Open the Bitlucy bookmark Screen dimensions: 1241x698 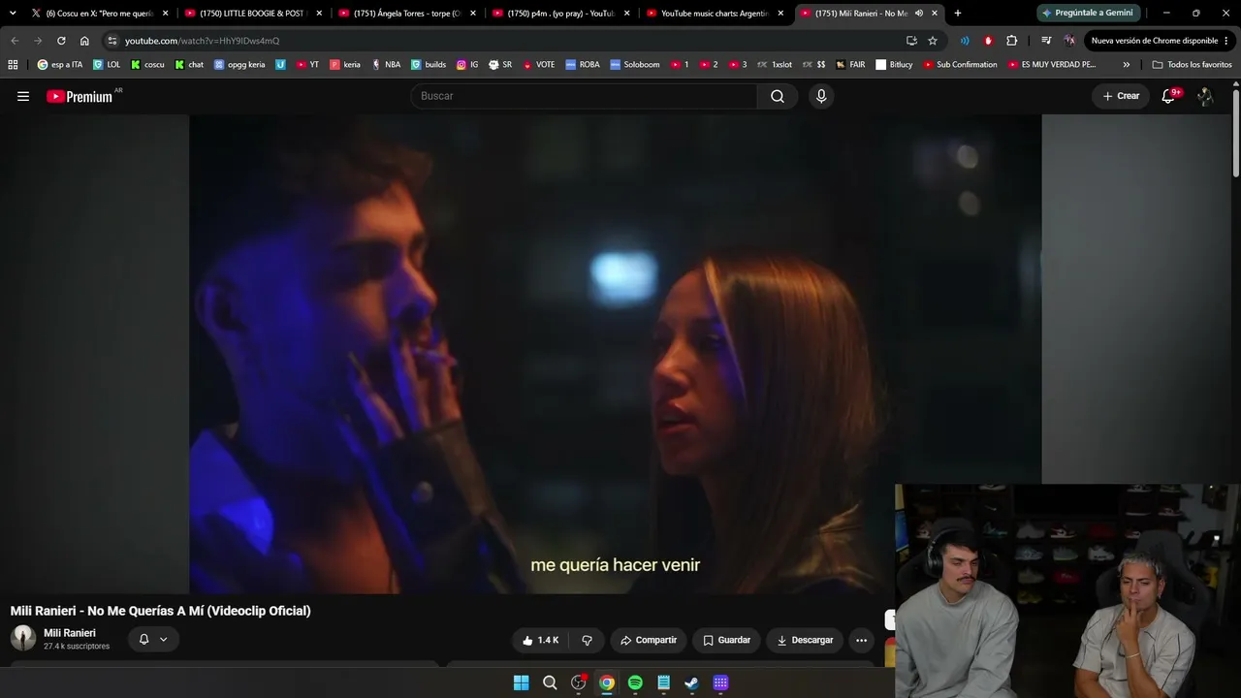coord(894,65)
